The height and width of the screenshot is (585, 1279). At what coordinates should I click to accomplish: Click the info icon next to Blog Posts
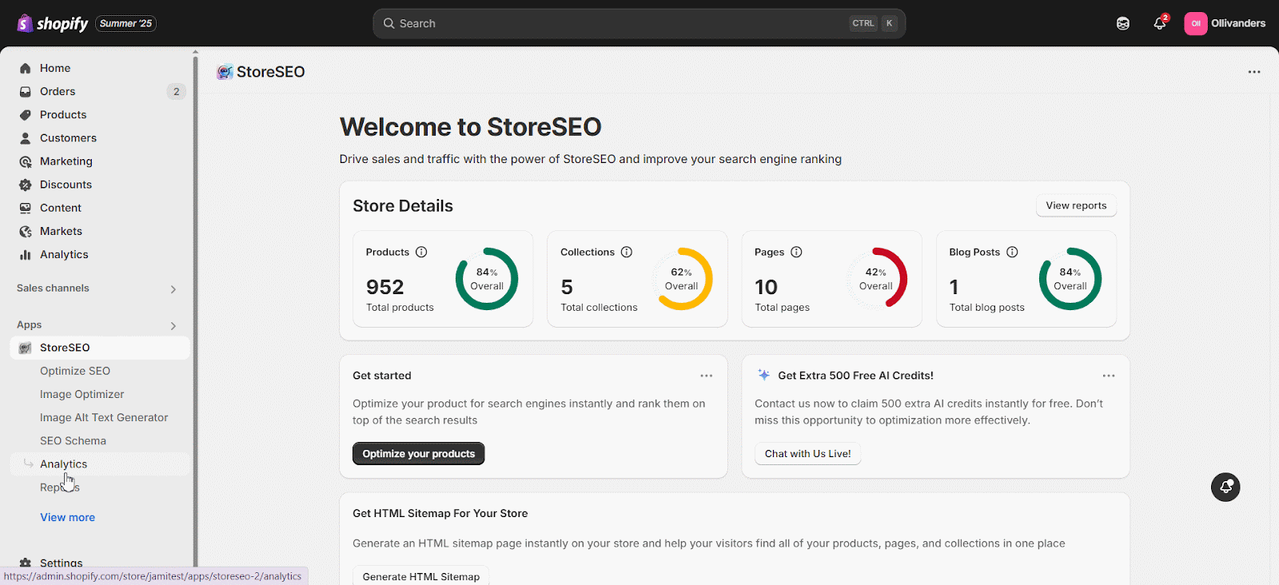click(x=1012, y=252)
